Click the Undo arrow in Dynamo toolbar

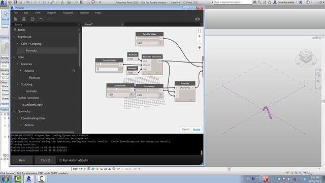coord(41,19)
